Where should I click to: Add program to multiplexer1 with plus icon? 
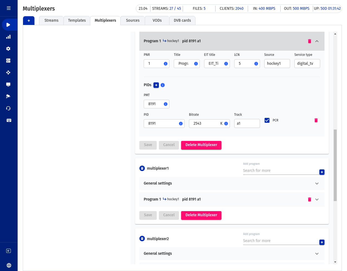pos(322,172)
